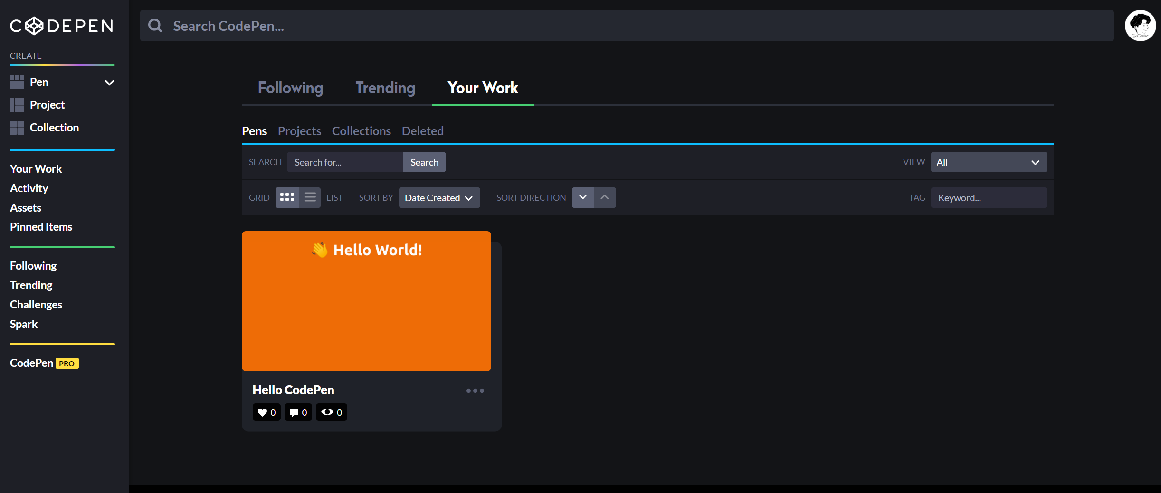The width and height of the screenshot is (1161, 493).
Task: Open Your Work in sidebar
Action: pyautogui.click(x=36, y=169)
